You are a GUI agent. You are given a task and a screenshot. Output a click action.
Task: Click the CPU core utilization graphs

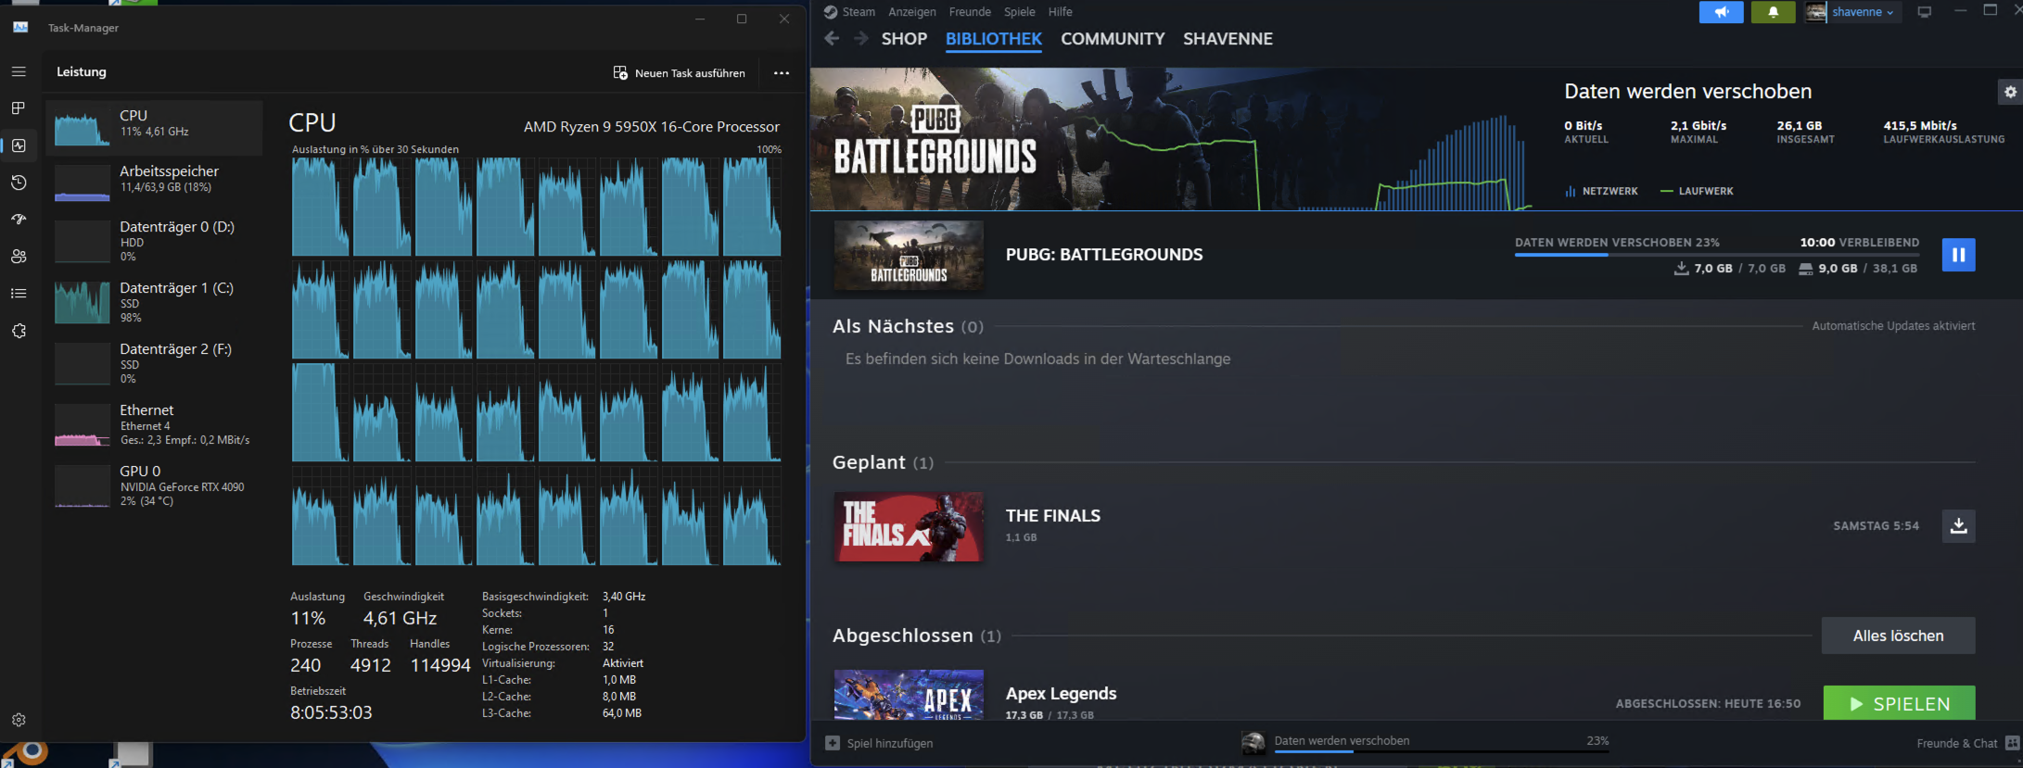coord(536,361)
